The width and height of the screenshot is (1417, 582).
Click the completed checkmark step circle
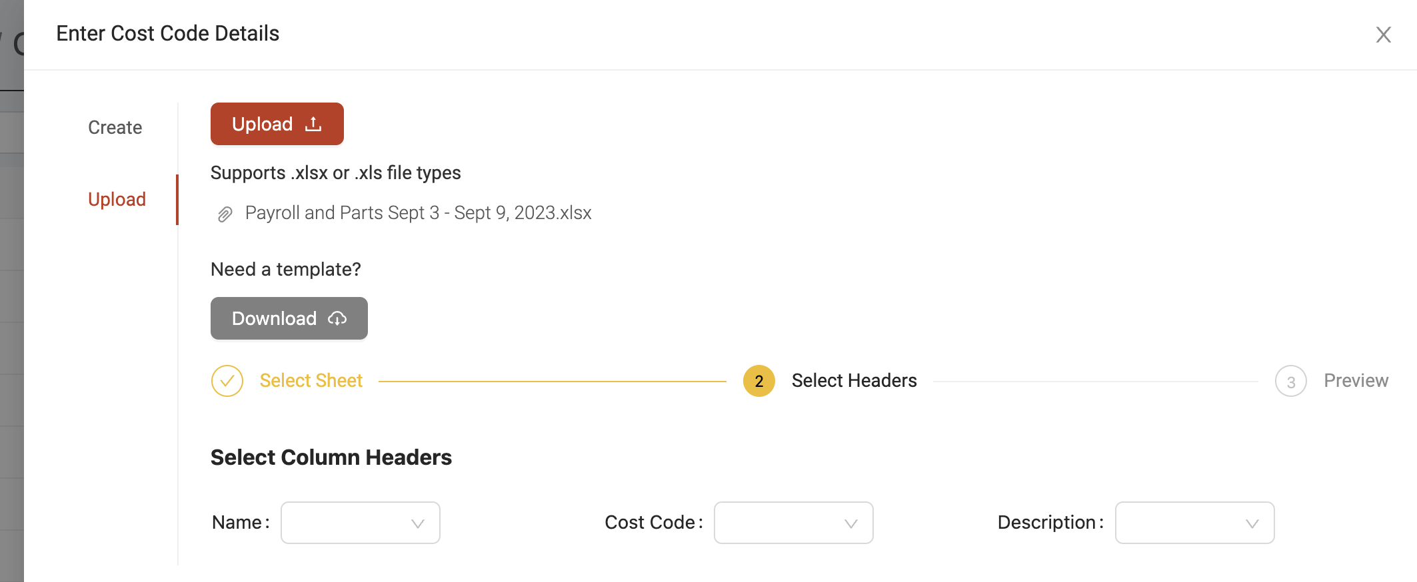point(227,381)
